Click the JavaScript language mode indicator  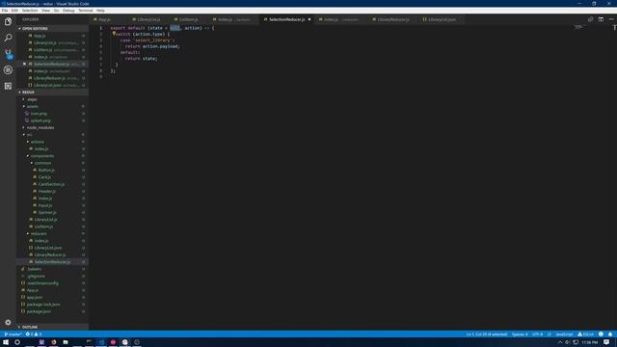(564, 334)
